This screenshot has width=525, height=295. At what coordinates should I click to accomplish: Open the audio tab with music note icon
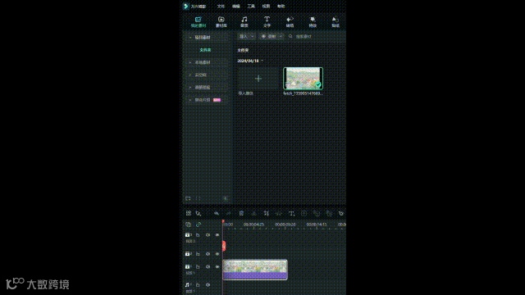[244, 22]
